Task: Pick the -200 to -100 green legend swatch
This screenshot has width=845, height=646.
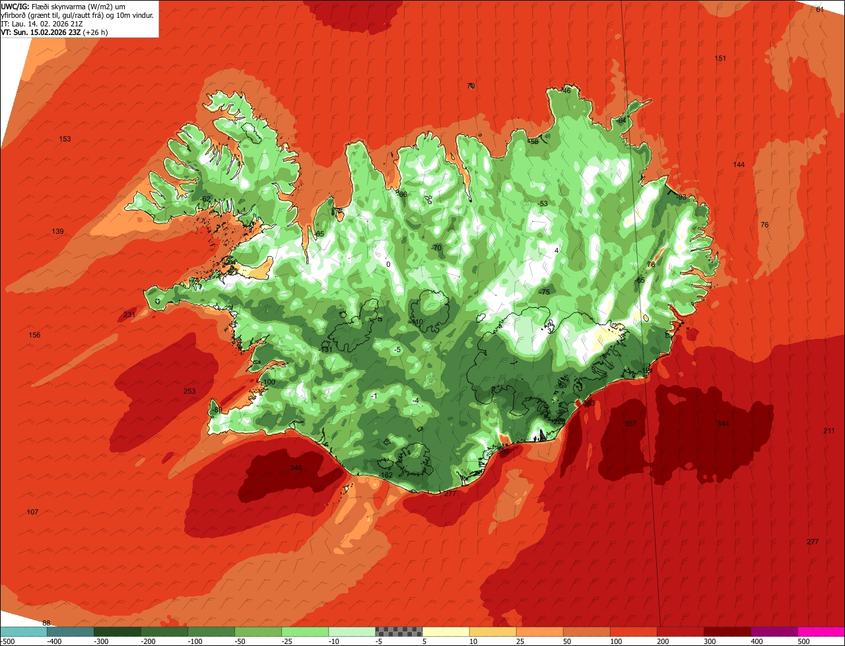Action: point(164,631)
